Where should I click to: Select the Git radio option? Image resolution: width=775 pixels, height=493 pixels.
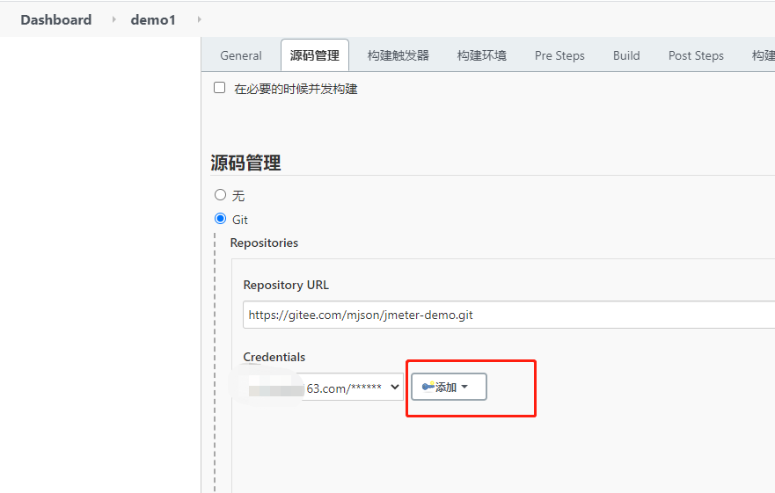pos(220,218)
